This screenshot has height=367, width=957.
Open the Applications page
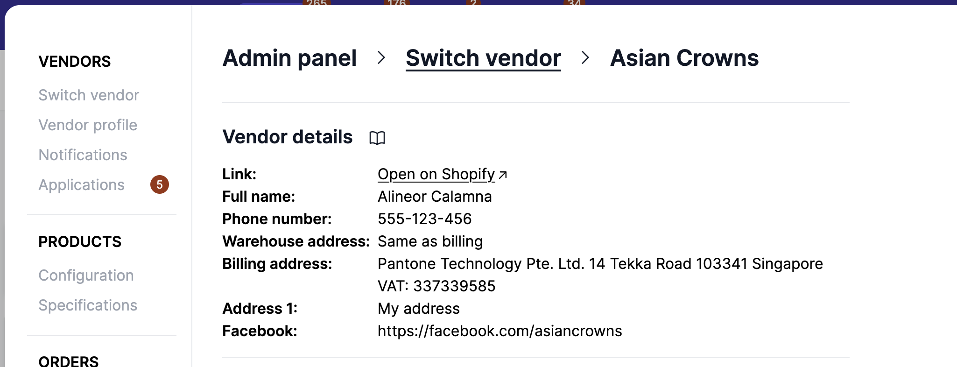click(x=82, y=184)
